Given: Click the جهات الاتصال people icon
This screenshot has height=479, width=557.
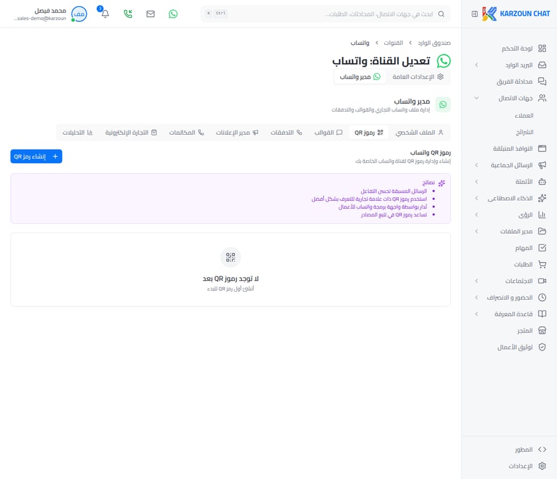Looking at the screenshot, I should click(542, 98).
